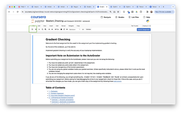Image resolution: width=182 pixels, height=113 pixels.
Task: Click the Table of Contents heading
Action: pos(55,88)
